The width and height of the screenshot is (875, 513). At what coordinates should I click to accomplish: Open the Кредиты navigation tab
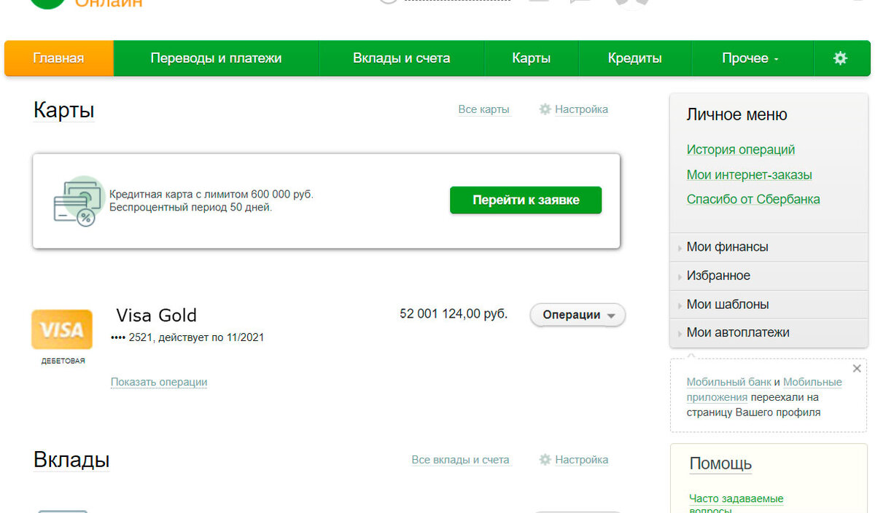[x=635, y=58]
